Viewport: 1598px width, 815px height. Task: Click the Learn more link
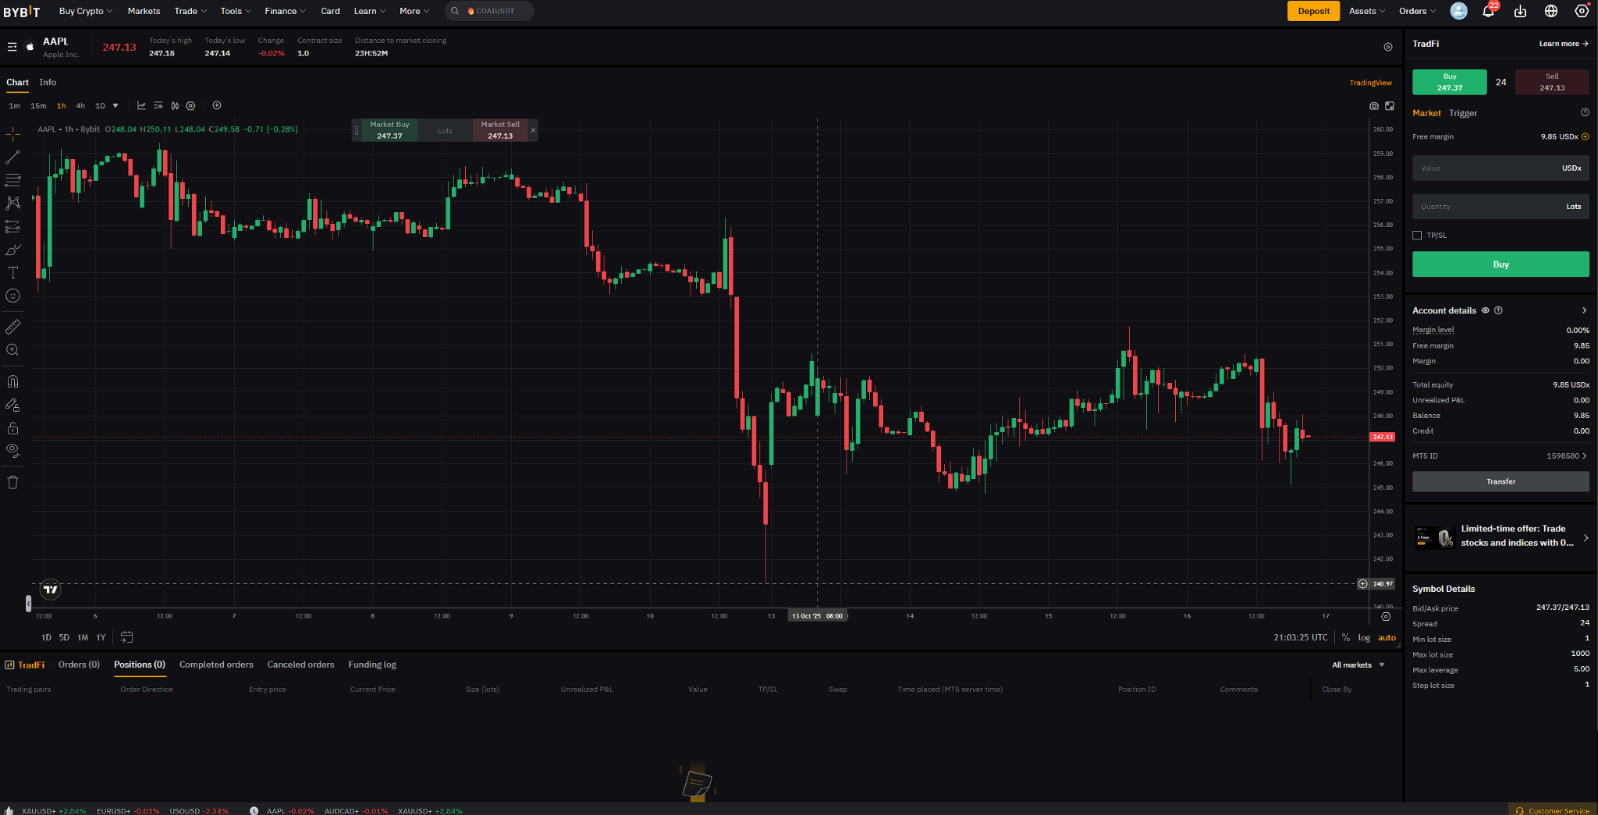pyautogui.click(x=1563, y=44)
